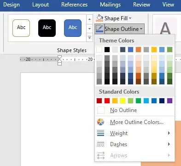The width and height of the screenshot is (181, 166).
Task: Click the hourglass indent marker on ruler
Action: click(59, 60)
